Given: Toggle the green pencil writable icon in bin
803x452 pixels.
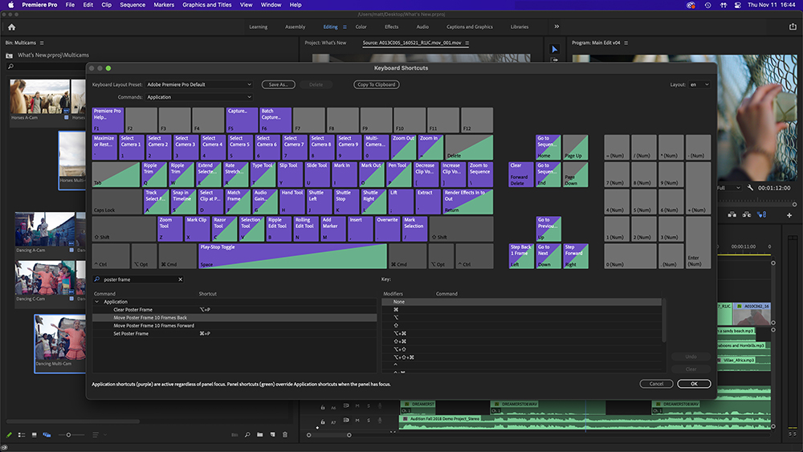Looking at the screenshot, I should tap(9, 434).
